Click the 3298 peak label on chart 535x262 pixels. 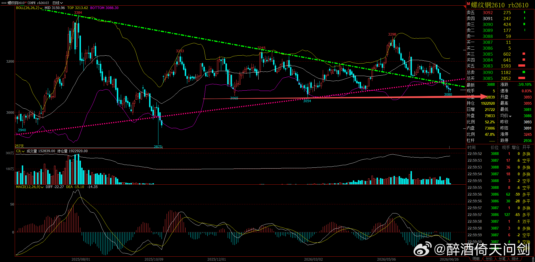tap(392, 34)
